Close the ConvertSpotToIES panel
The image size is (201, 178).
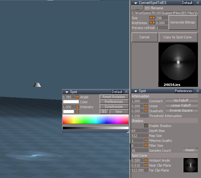point(198,2)
